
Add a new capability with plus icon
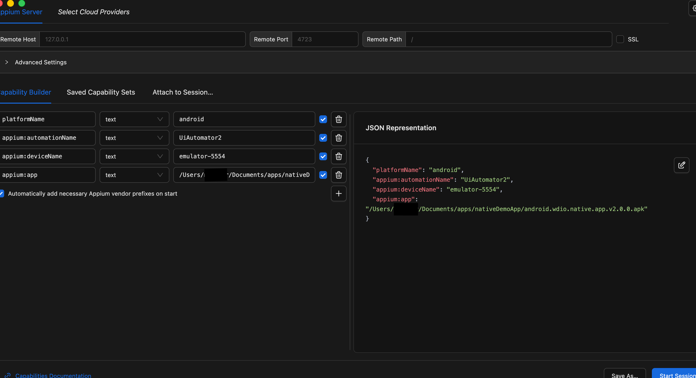pyautogui.click(x=338, y=194)
